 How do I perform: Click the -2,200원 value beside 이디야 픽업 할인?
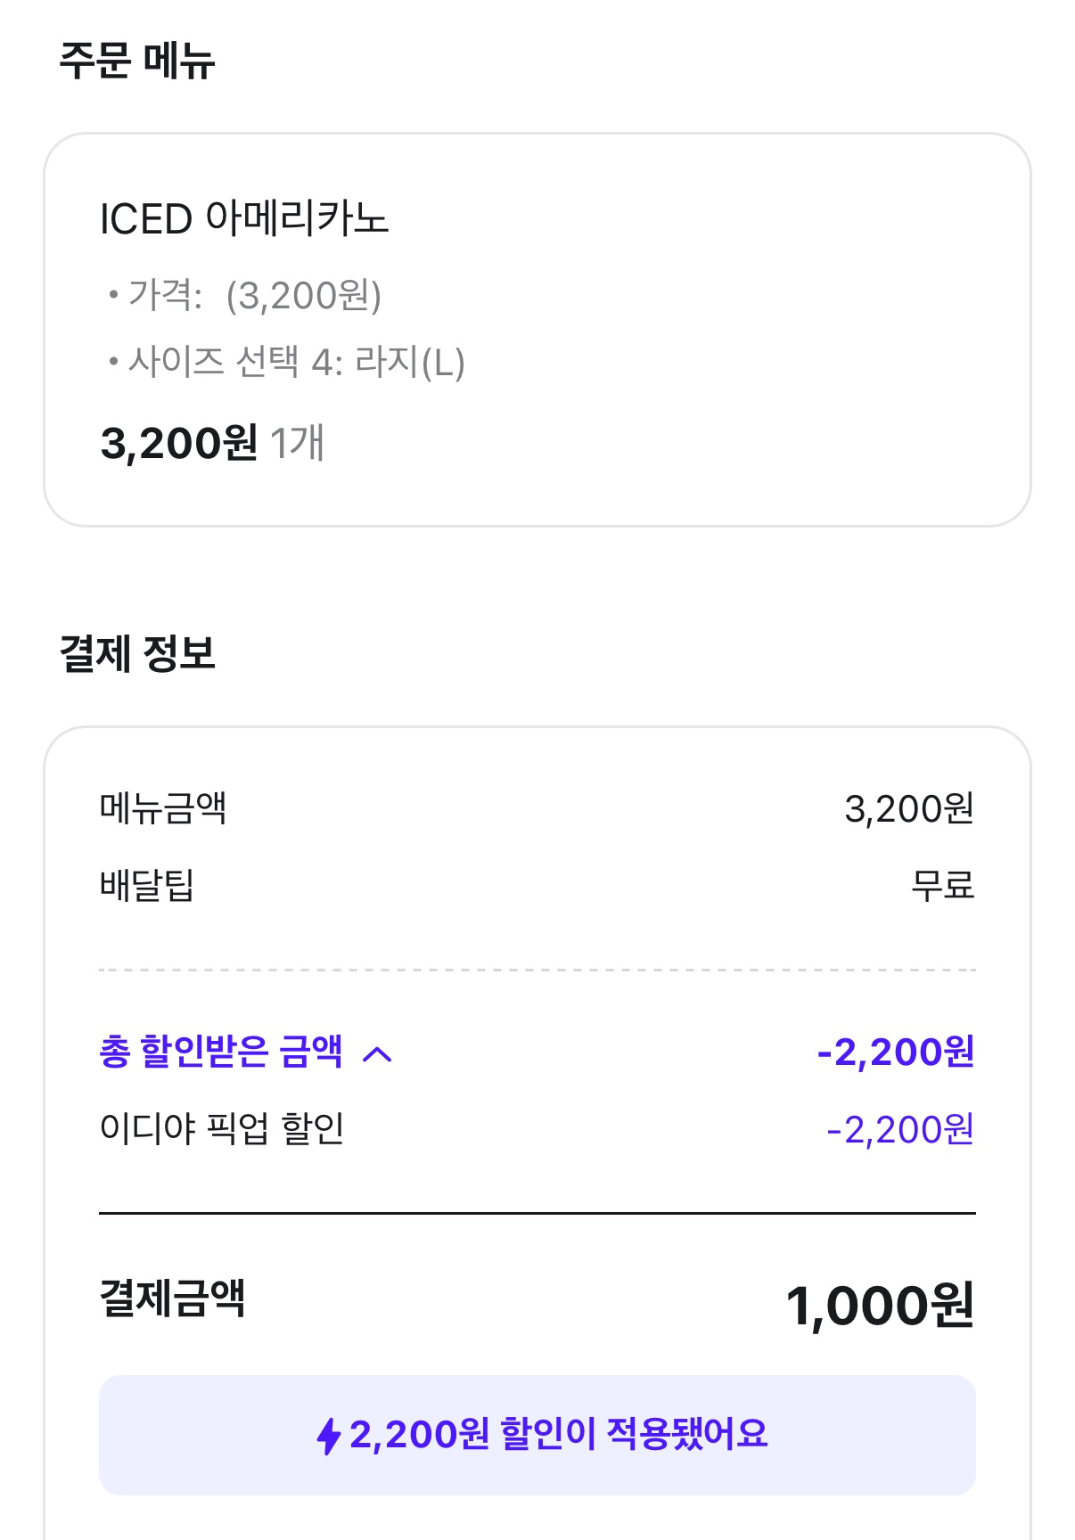(x=899, y=1130)
